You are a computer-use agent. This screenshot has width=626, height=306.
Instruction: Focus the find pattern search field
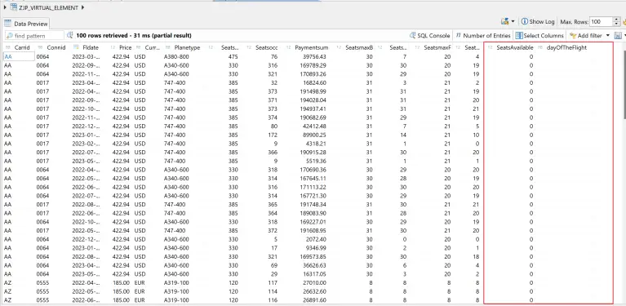34,36
